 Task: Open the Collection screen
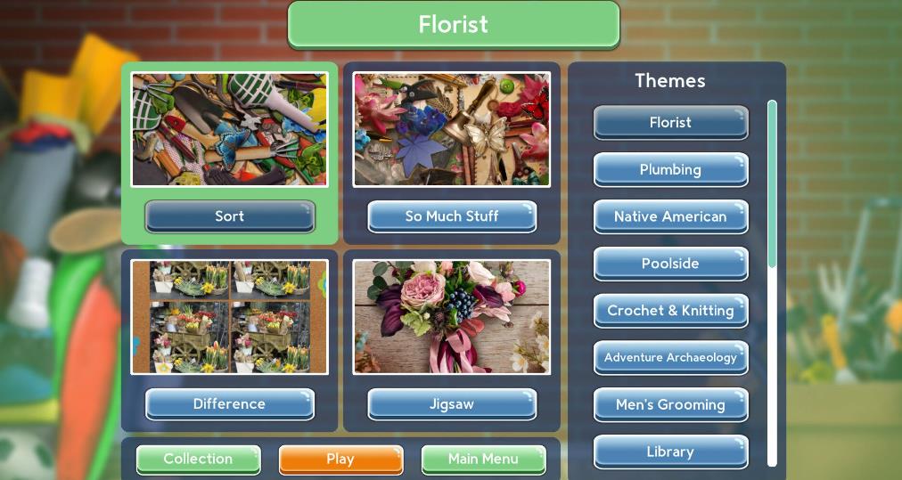pyautogui.click(x=198, y=460)
